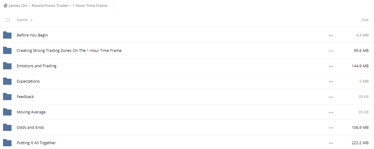Sort files by the Size column
374x149 pixels.
point(365,20)
